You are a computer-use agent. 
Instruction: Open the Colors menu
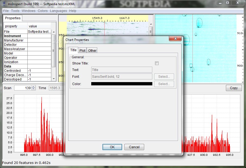43,11
